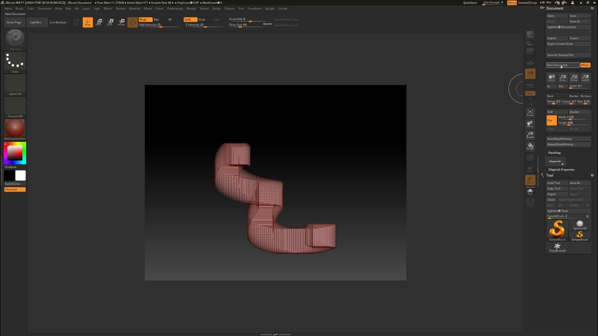Click the New Document button
Screen dimensions: 598x336
point(563,65)
